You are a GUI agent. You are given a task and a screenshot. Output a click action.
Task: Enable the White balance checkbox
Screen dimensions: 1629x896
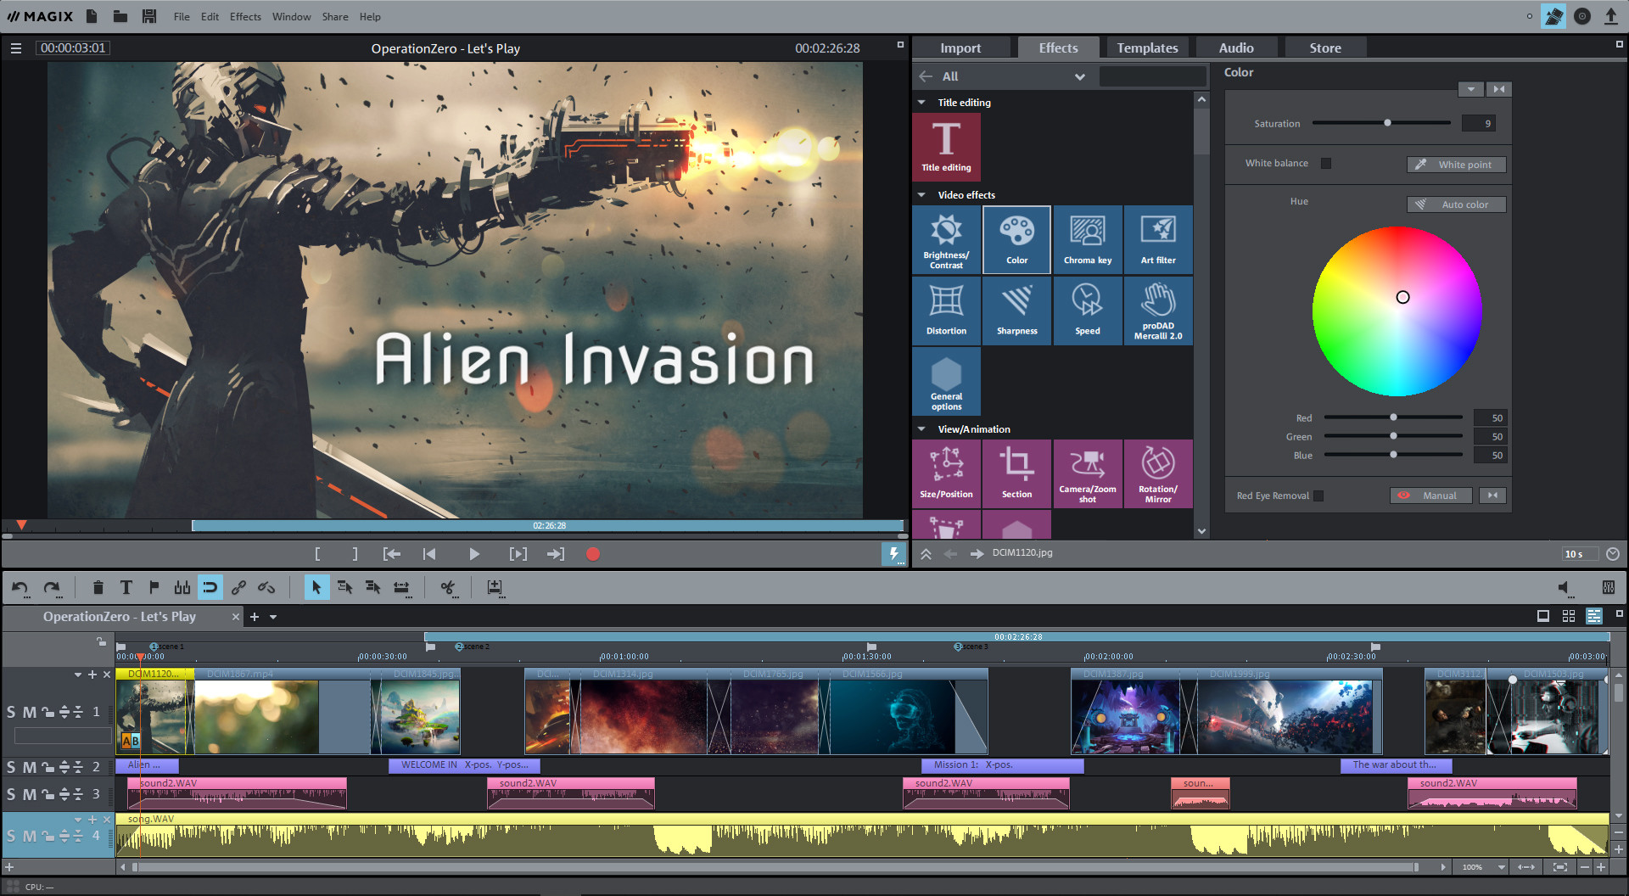click(1326, 163)
